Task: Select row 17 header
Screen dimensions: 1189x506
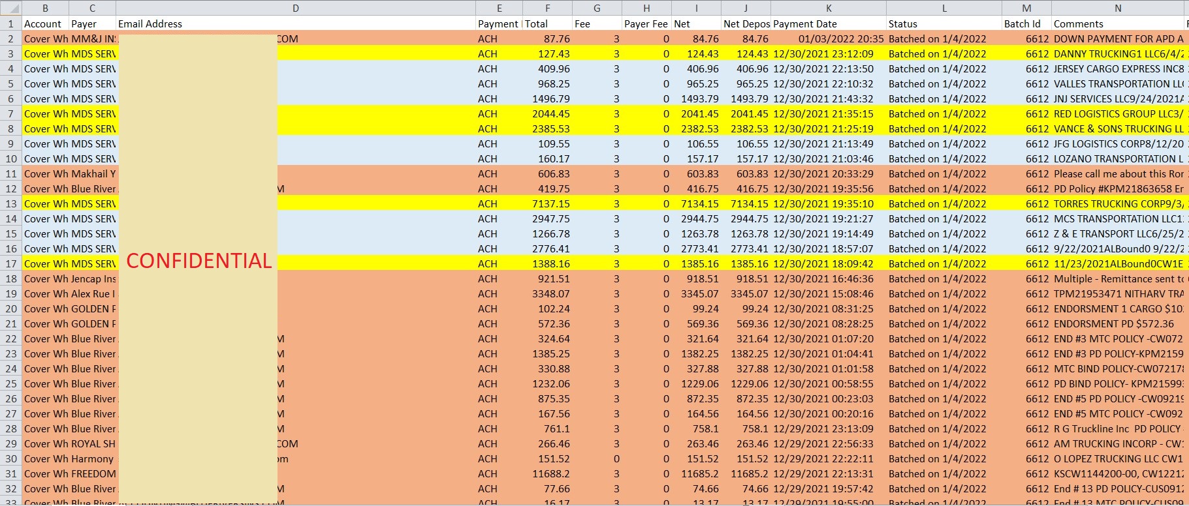Action: (11, 263)
